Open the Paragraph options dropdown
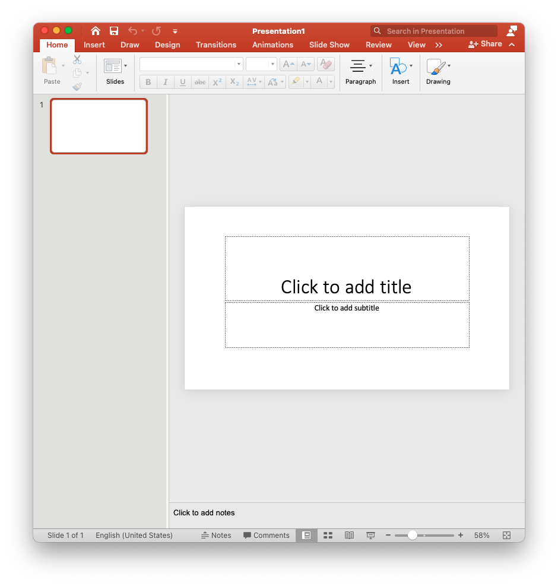 [x=361, y=71]
